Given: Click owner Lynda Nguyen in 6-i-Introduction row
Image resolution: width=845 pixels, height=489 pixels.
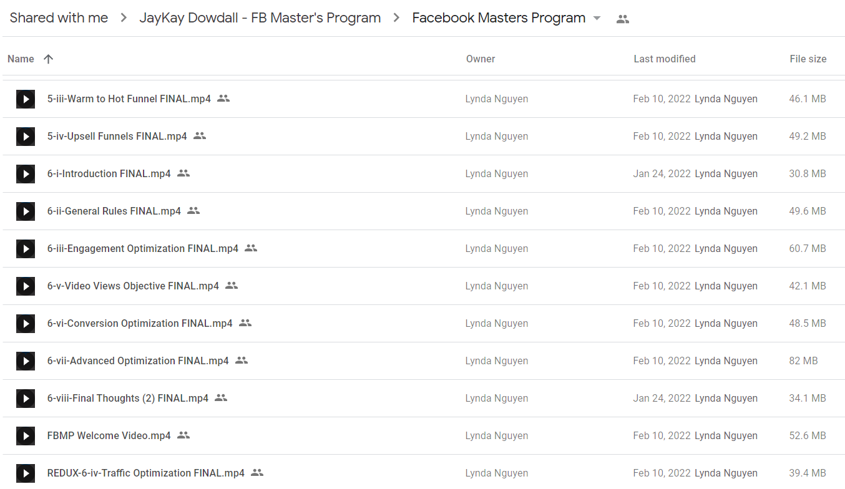Looking at the screenshot, I should coord(497,173).
